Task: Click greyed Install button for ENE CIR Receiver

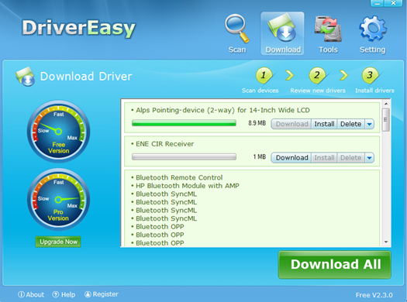Action: tap(324, 158)
